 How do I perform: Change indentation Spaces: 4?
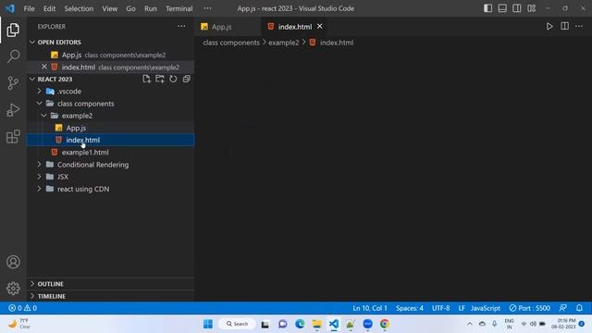pyautogui.click(x=410, y=308)
